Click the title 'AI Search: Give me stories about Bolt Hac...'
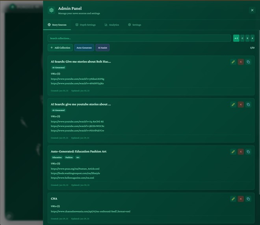 [x=81, y=62]
